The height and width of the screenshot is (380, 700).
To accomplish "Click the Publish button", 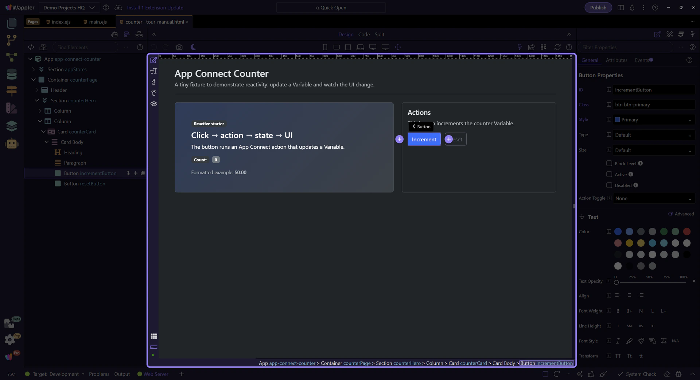I will point(598,8).
